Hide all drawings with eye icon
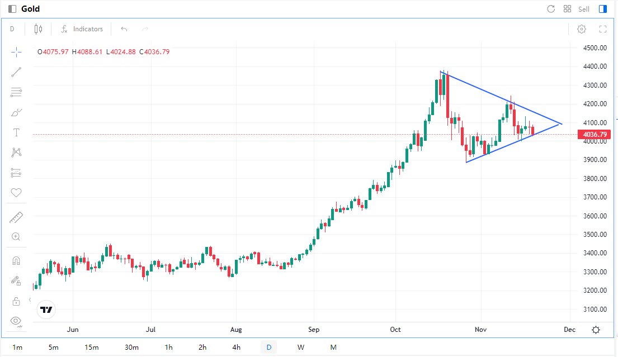Image resolution: width=618 pixels, height=357 pixels. coord(16,321)
